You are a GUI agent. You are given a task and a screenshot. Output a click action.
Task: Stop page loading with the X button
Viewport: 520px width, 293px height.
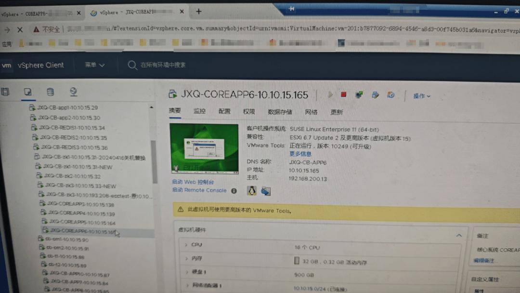(x=20, y=29)
